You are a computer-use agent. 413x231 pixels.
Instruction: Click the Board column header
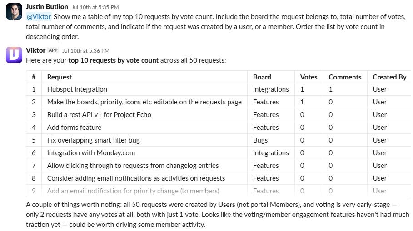coord(262,77)
